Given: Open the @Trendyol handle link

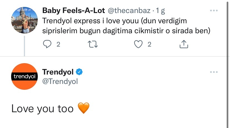Looking at the screenshot, I should pos(60,81).
